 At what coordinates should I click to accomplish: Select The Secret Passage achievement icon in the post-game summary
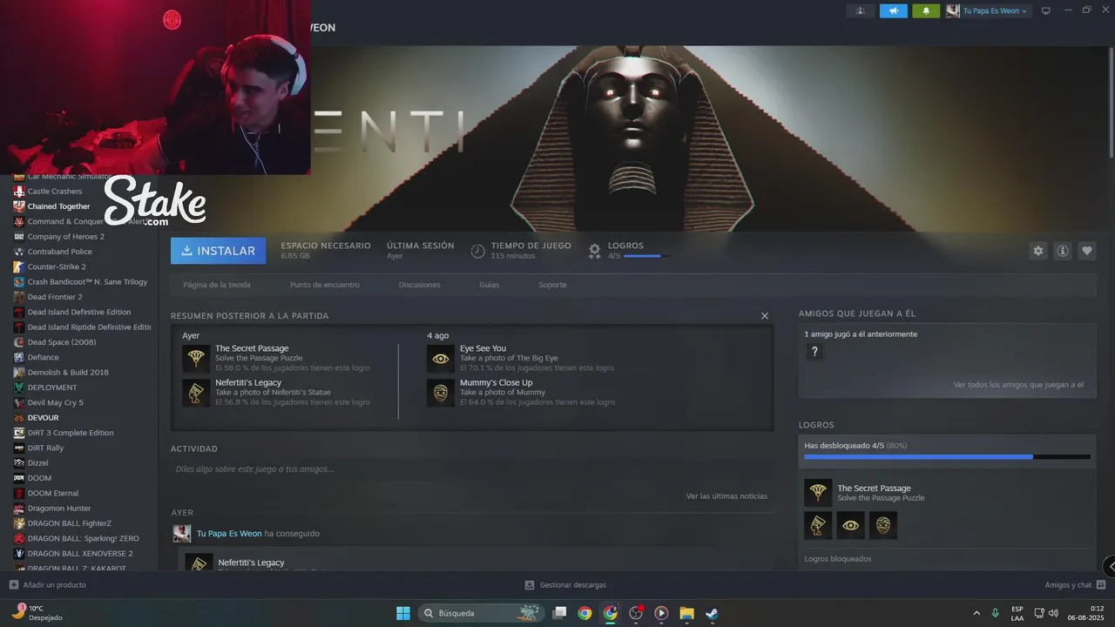coord(196,359)
